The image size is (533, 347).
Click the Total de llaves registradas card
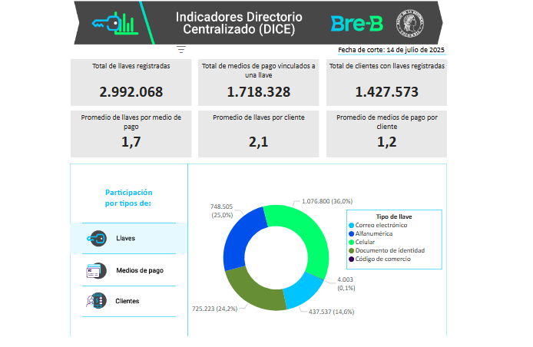coord(131,83)
